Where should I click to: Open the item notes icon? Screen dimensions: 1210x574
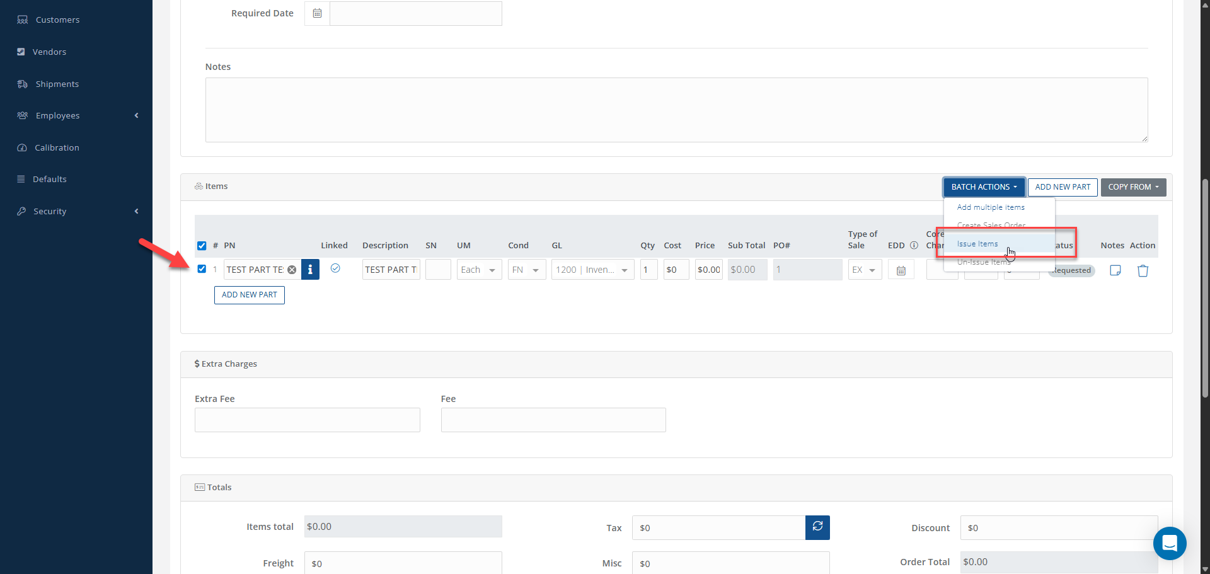[x=1115, y=270]
